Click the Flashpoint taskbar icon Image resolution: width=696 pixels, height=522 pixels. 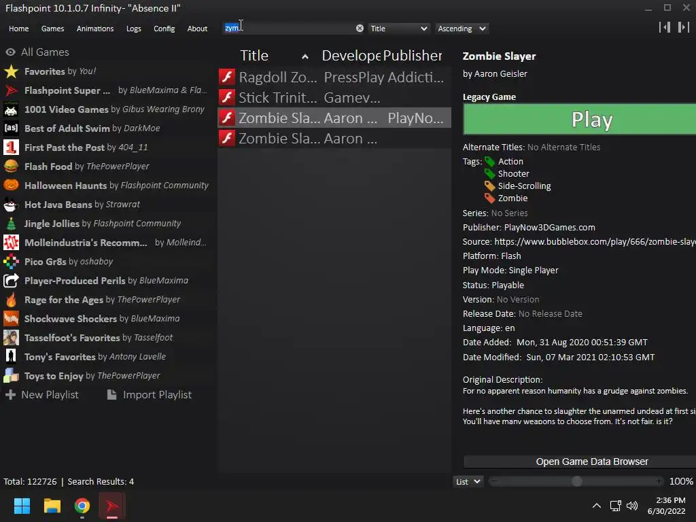[x=112, y=506]
